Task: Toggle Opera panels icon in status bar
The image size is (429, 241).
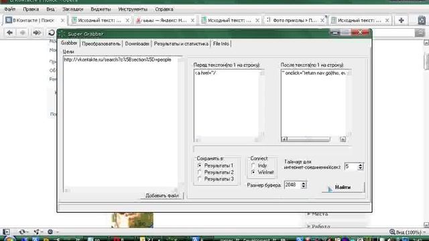Action: coord(6,232)
